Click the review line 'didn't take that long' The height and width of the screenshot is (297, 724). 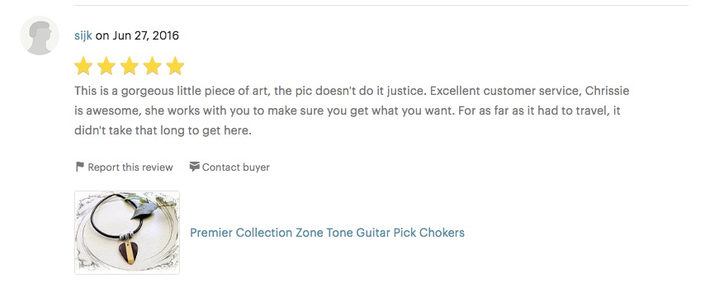coord(163,130)
